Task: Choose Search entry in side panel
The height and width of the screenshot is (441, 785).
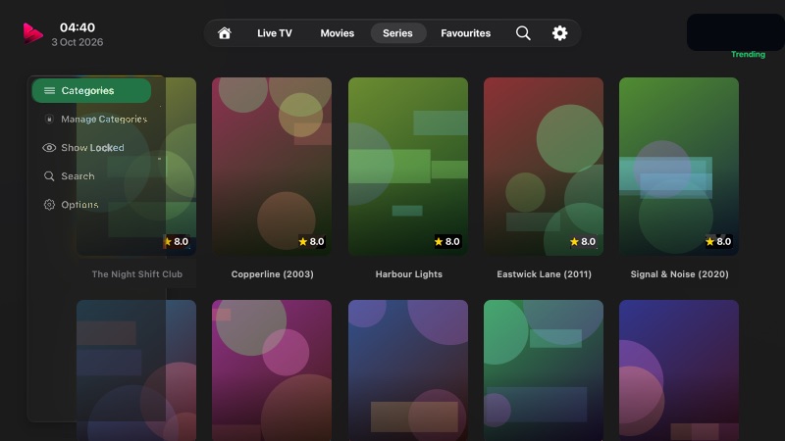Action: tap(69, 176)
